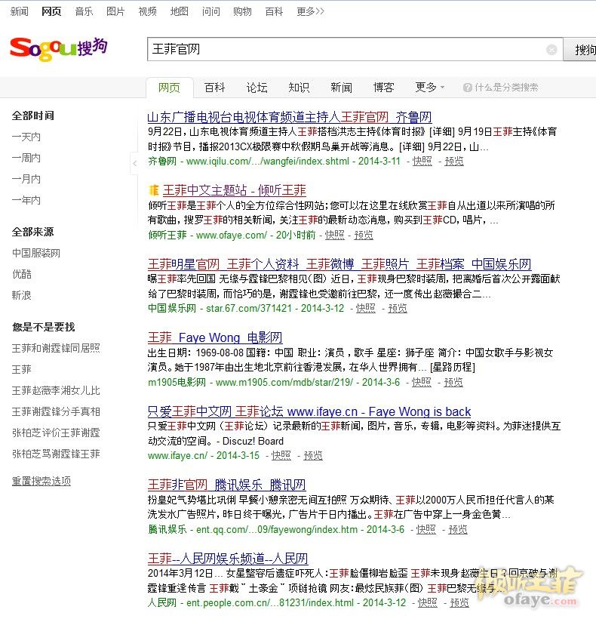Screen dimensions: 596x619
Task: Open 快照 for the ent.qq.com result
Action: (x=426, y=529)
